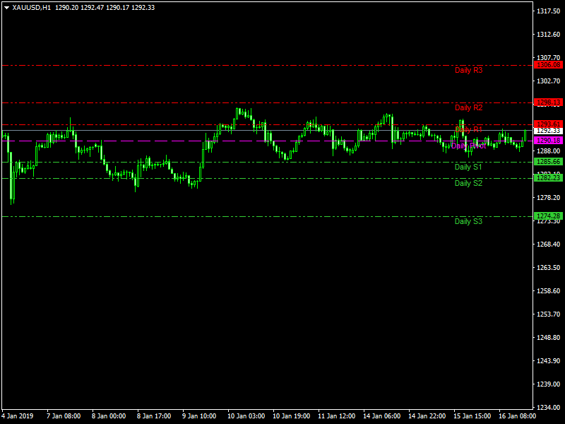The height and width of the screenshot is (424, 565).
Task: Select the red 1293.61 price tag
Action: pyautogui.click(x=548, y=124)
